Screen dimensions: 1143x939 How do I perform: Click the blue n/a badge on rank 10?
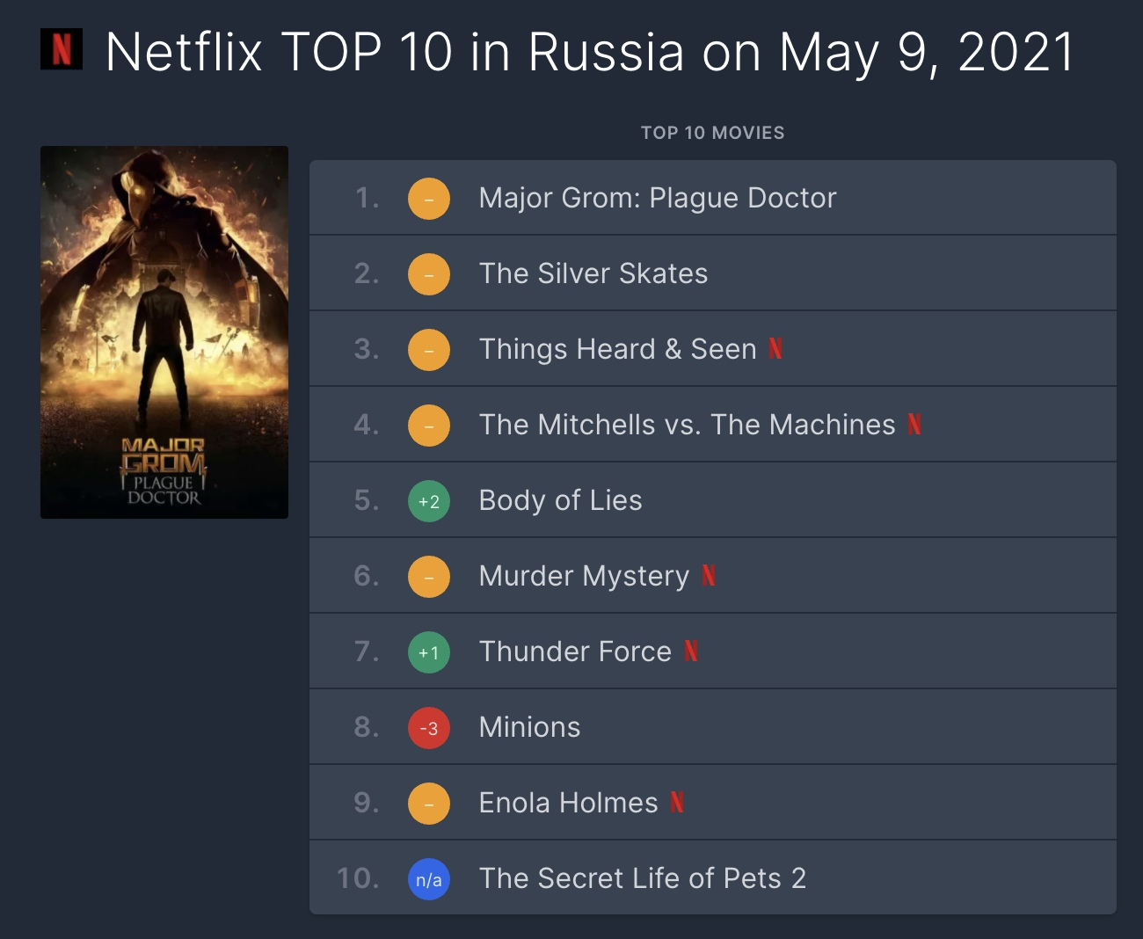pos(429,879)
